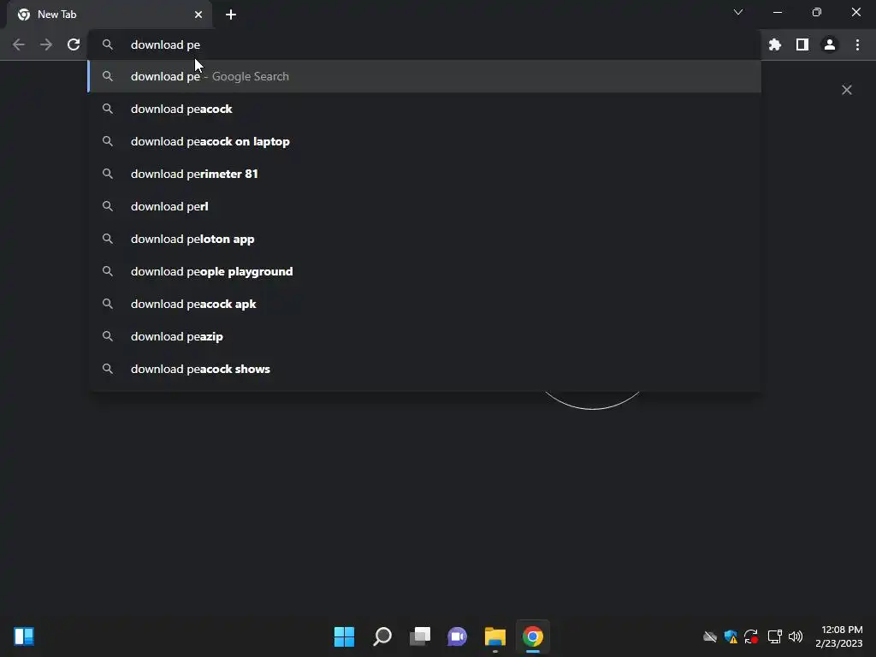Select 'download perimeter 81' suggestion
This screenshot has height=657, width=876.
424,174
